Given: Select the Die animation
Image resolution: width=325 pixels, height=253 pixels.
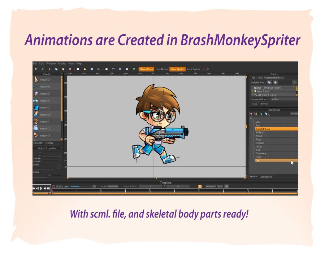Looking at the screenshot, I should pyautogui.click(x=277, y=160).
